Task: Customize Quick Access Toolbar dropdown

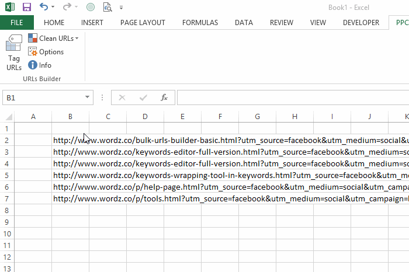Action: coord(122,8)
